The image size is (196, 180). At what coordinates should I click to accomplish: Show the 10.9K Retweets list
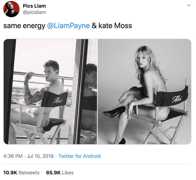pyautogui.click(x=21, y=173)
